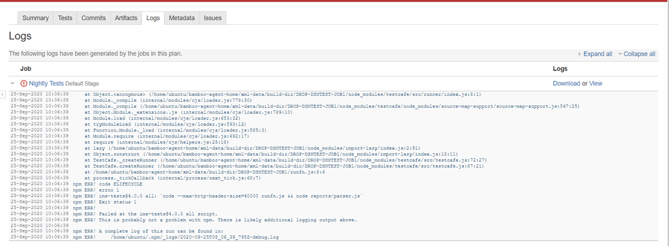Open the Metadata tab
Viewport: 669px width, 246px height.
(x=181, y=18)
